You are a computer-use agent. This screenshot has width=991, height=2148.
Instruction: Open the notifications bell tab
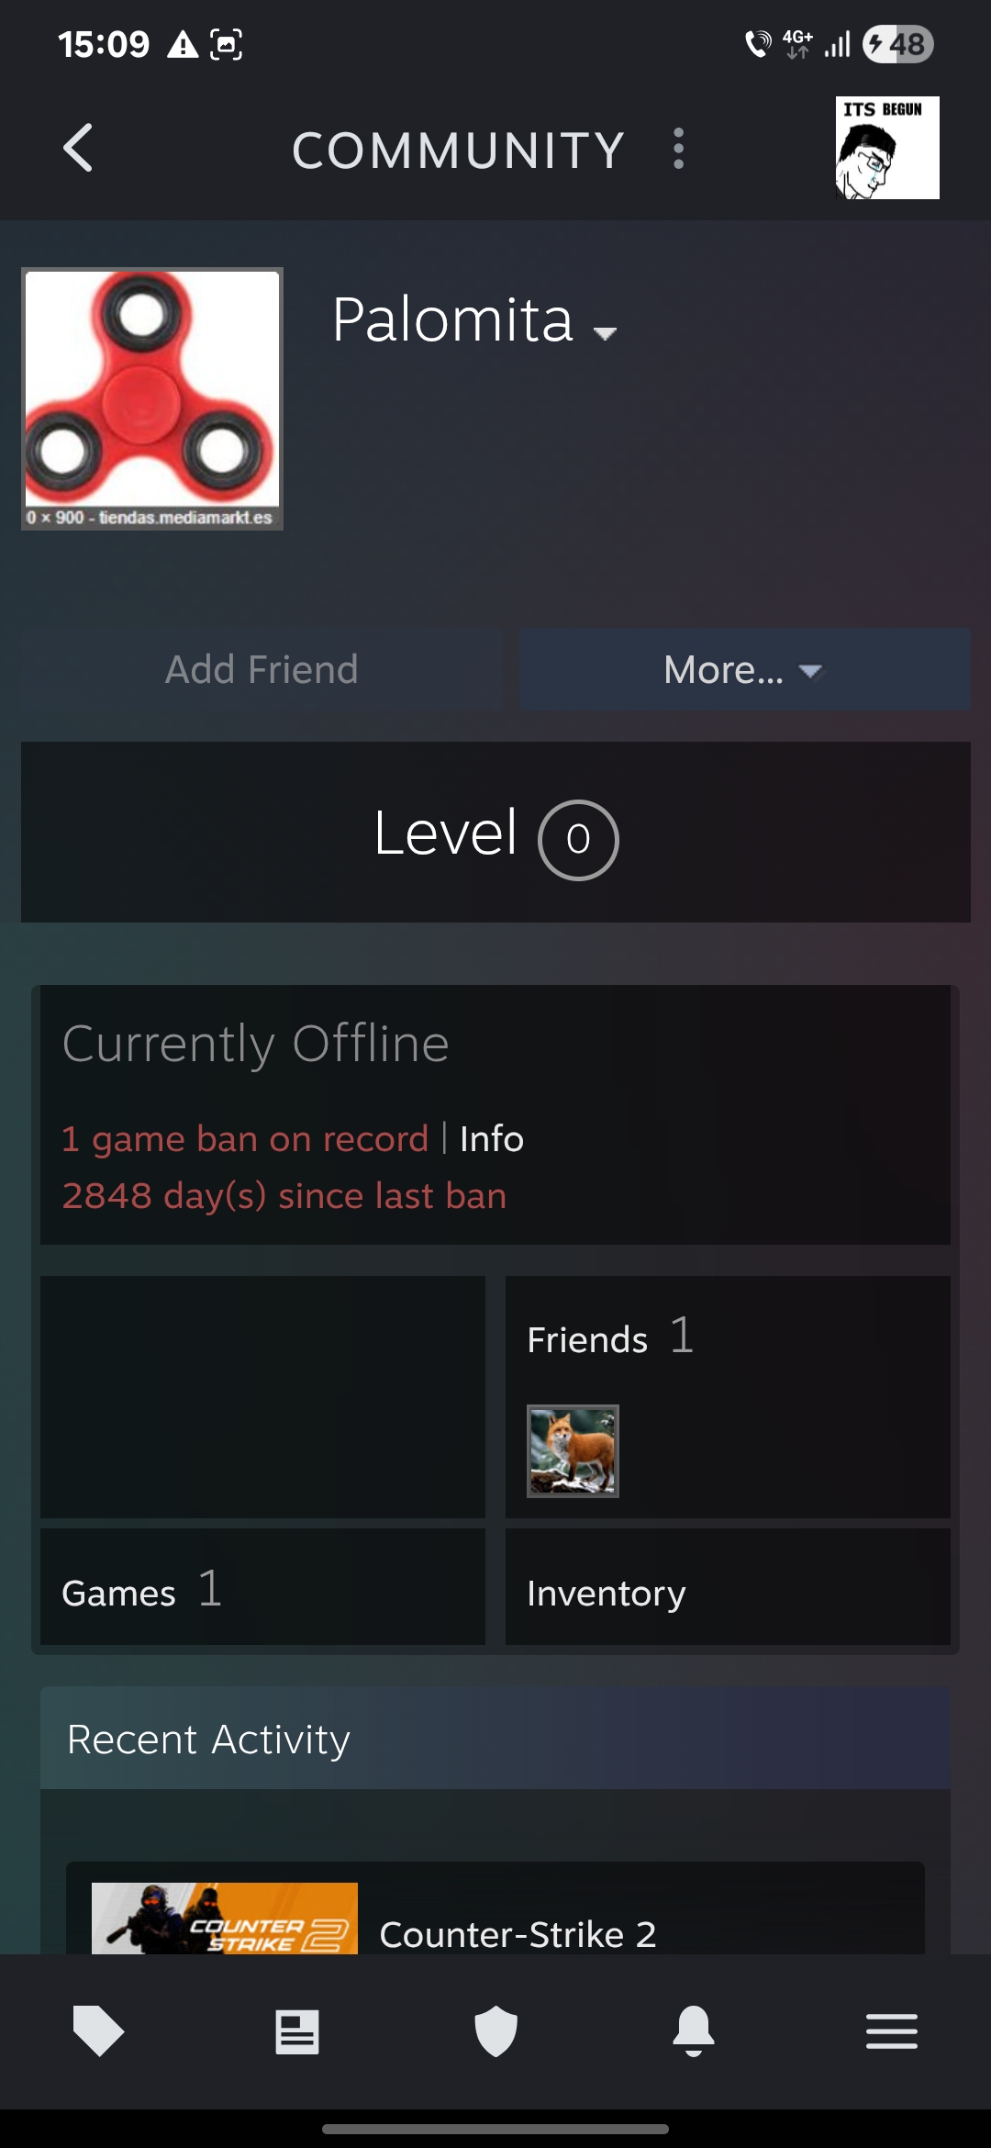tap(694, 2031)
